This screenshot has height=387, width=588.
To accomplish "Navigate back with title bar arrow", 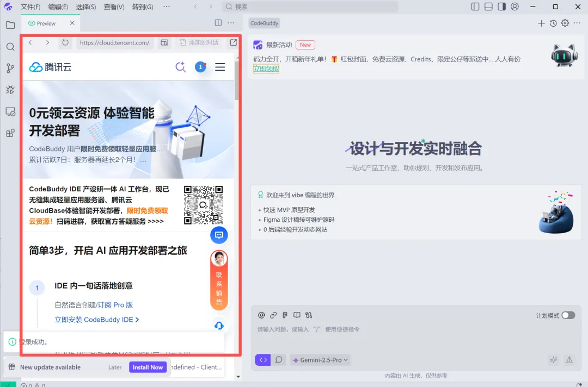I will click(195, 7).
